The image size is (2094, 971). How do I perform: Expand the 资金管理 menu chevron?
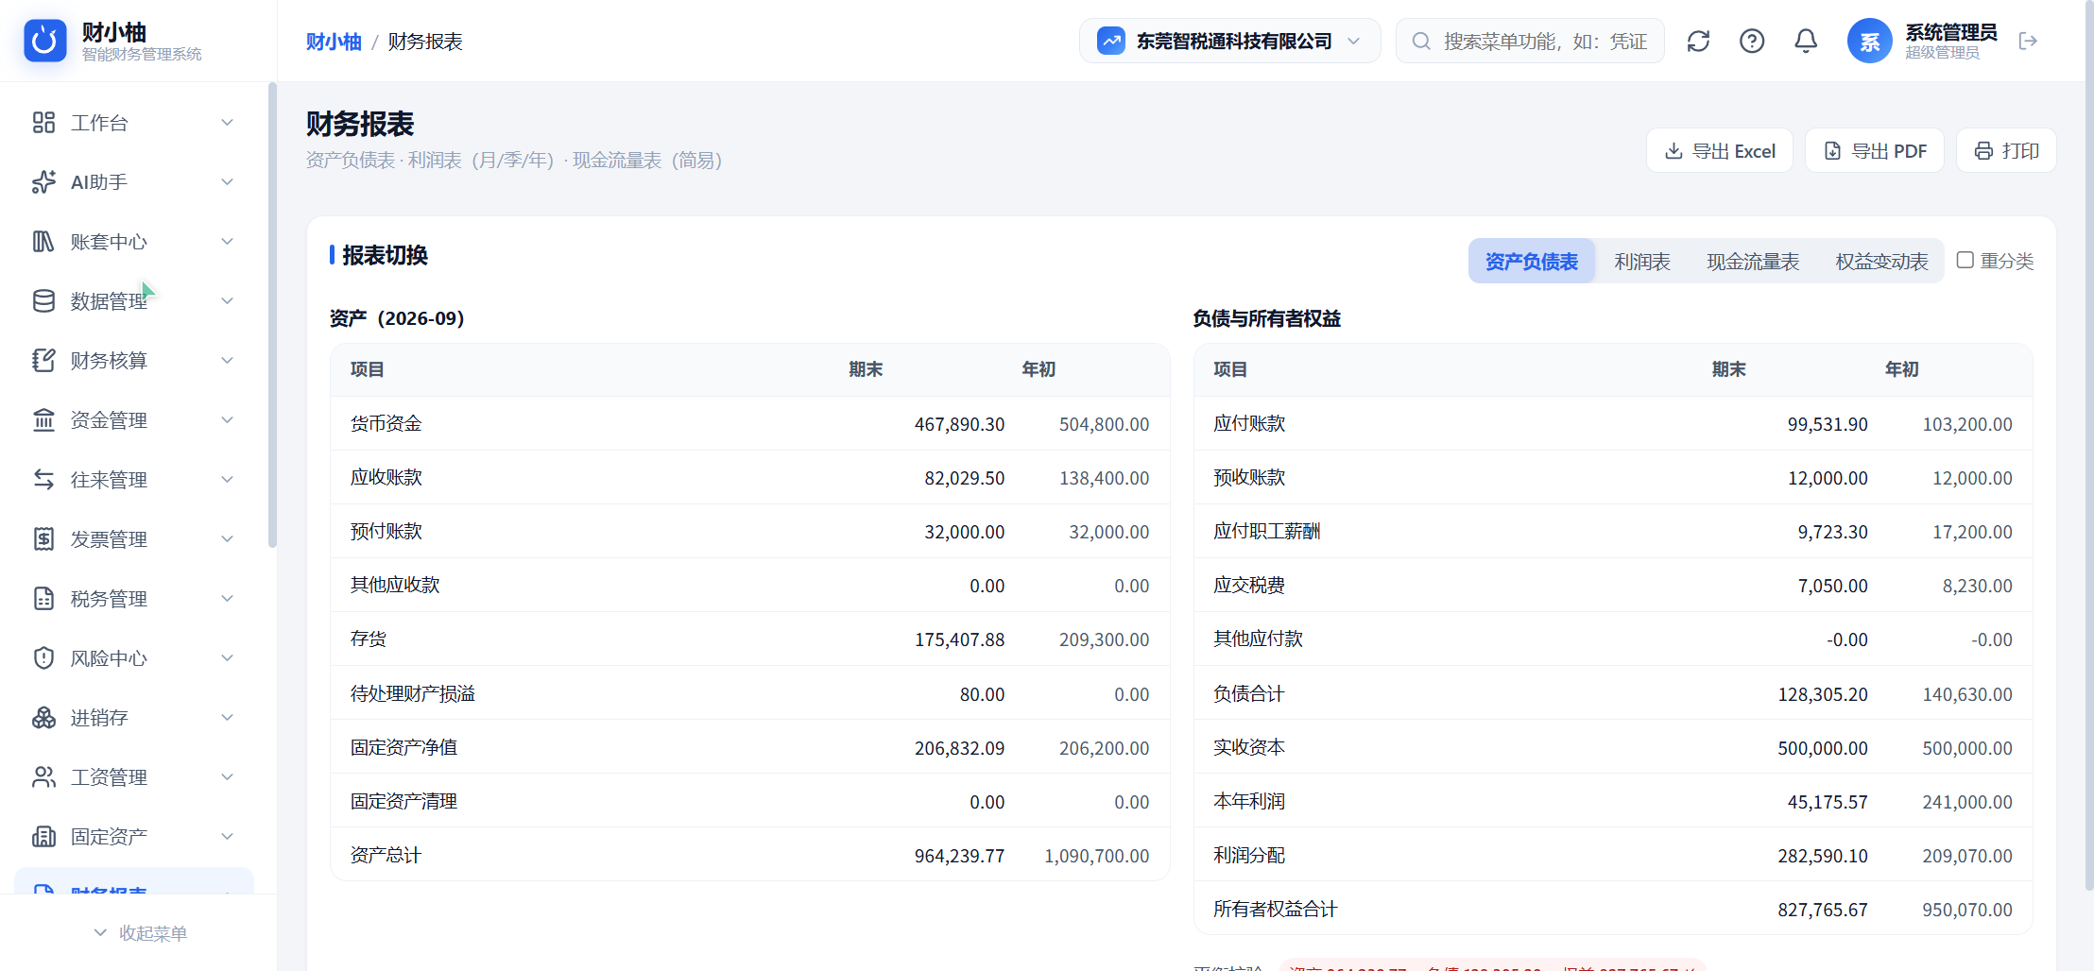click(227, 420)
